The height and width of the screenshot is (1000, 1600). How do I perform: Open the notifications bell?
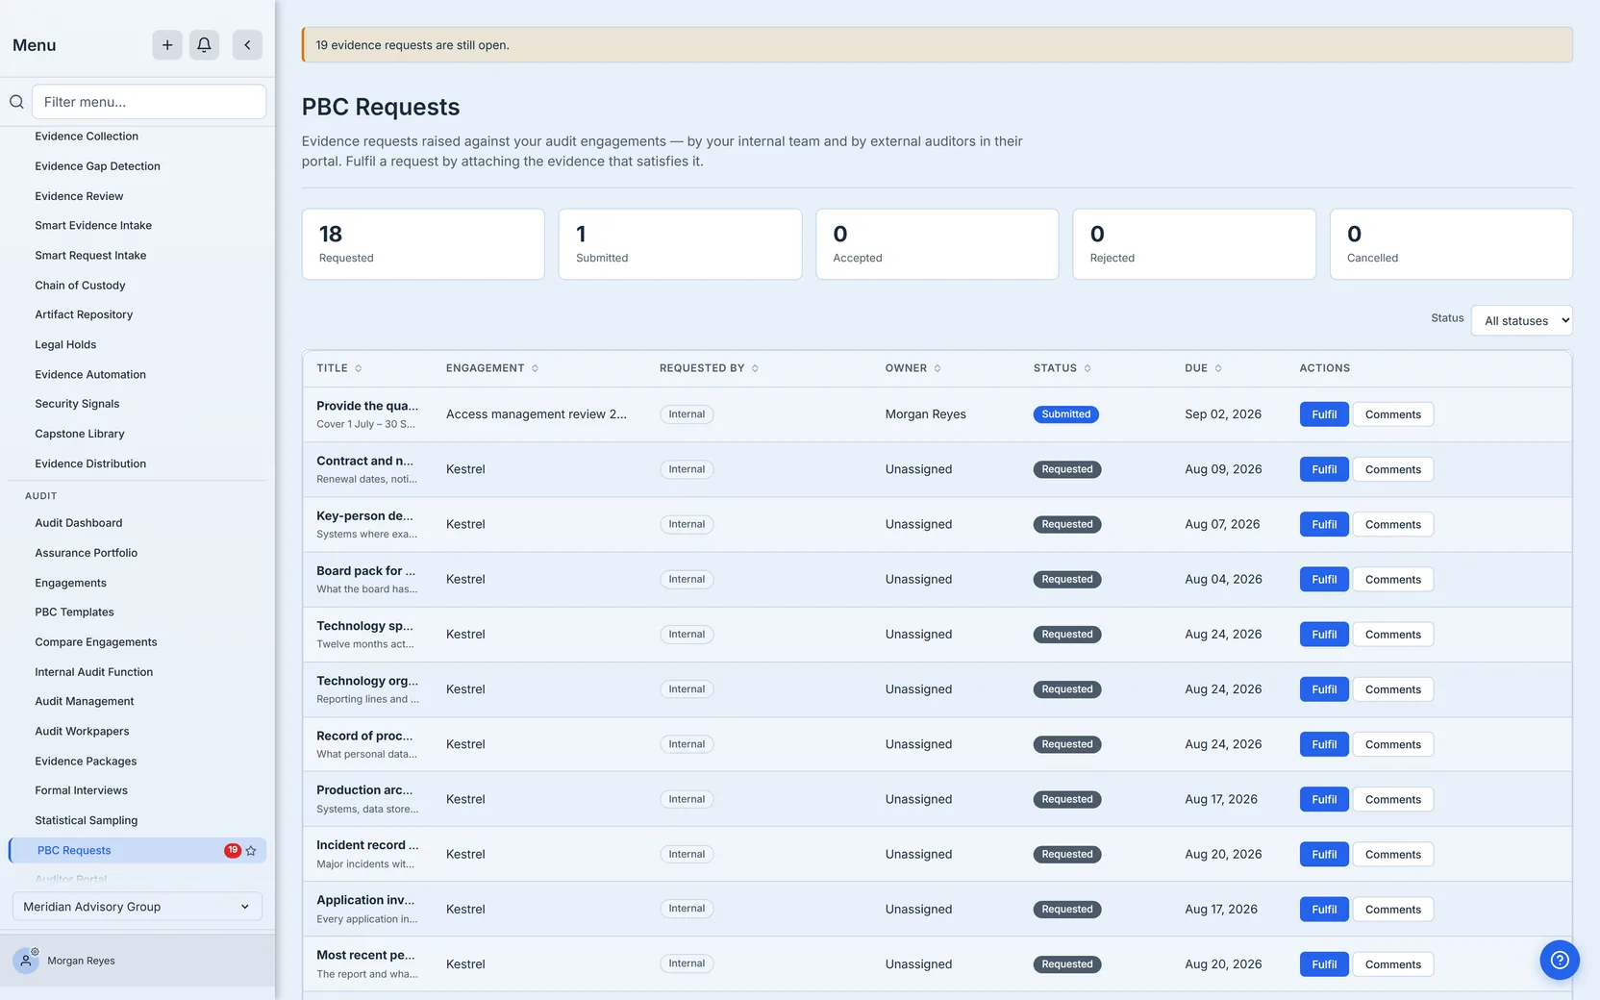click(x=204, y=45)
